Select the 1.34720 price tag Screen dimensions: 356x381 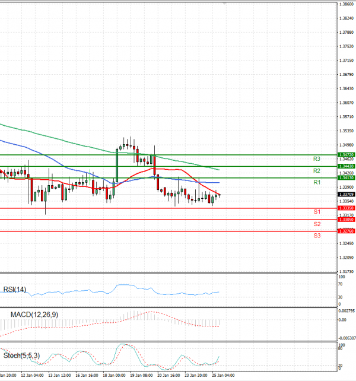tap(347, 154)
